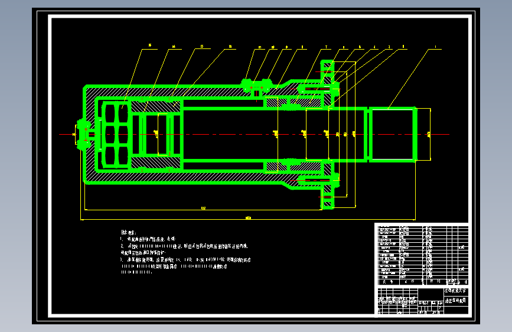Select part callout number 14 label

coord(174,47)
